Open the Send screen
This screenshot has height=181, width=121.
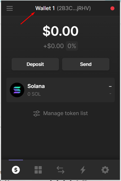click(86, 64)
